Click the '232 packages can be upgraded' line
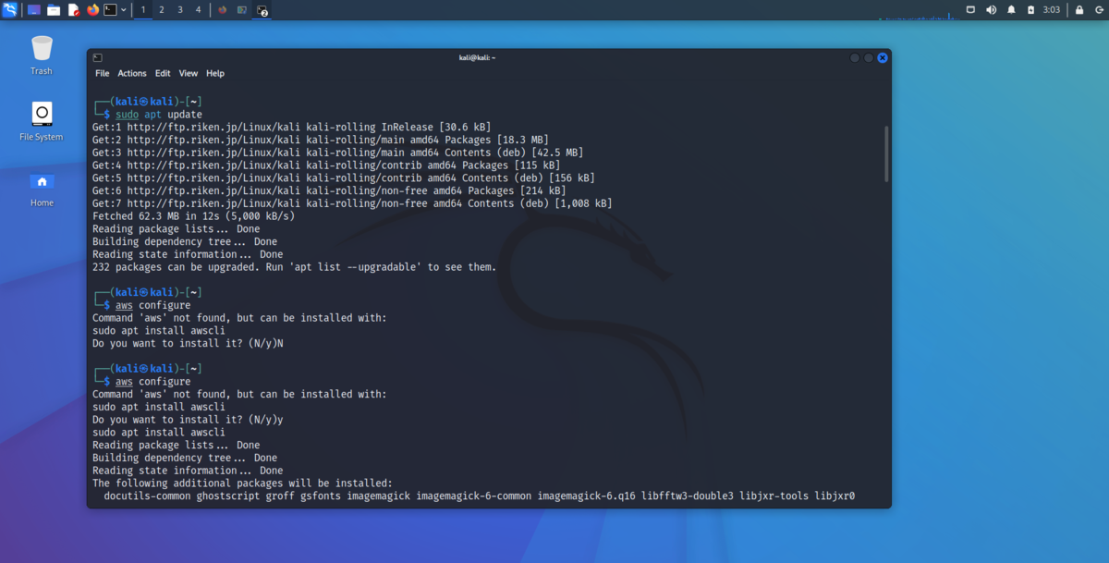The width and height of the screenshot is (1109, 563). (x=294, y=267)
